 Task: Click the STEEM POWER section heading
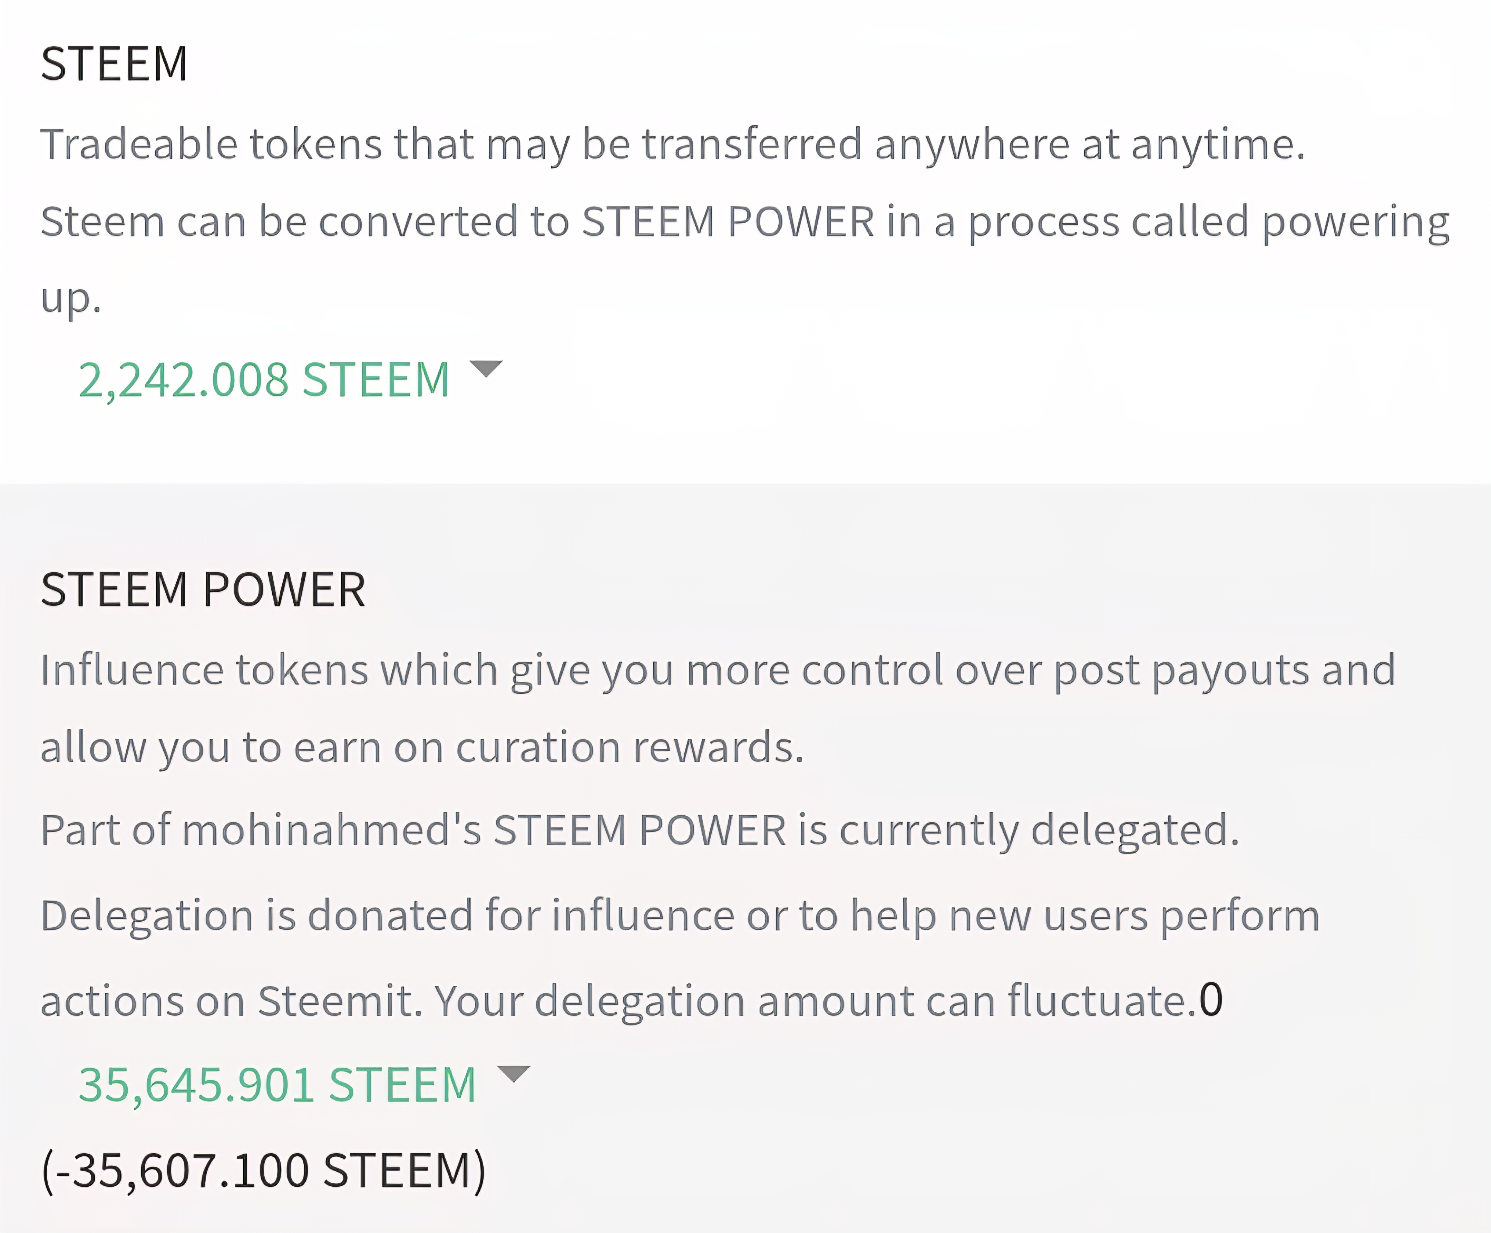[x=203, y=590]
